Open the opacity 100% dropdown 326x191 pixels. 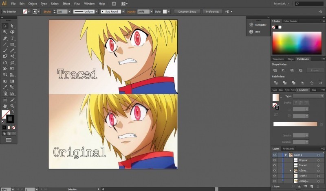(151, 12)
